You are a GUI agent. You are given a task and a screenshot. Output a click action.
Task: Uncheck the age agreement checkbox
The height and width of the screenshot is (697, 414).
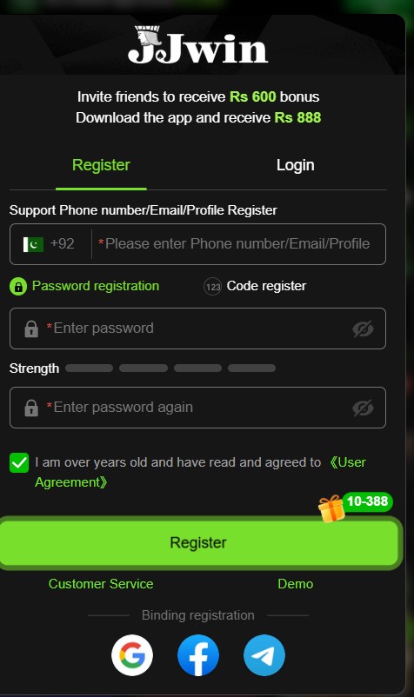[19, 462]
